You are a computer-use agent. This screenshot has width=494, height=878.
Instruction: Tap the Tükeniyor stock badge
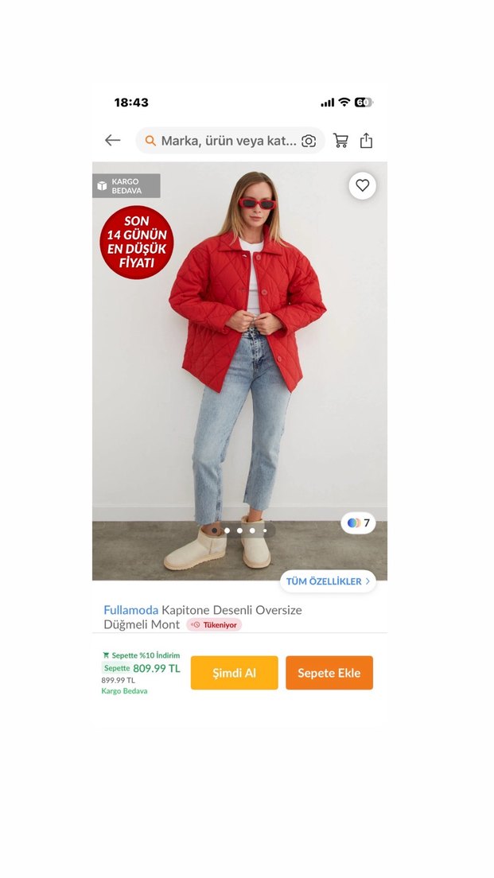point(214,625)
